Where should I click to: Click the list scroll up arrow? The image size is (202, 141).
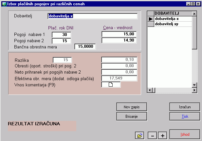(194, 13)
